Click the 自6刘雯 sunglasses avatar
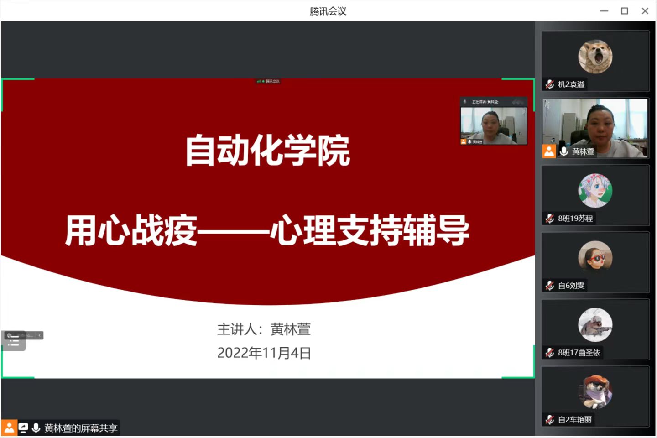657x438 pixels. (x=595, y=258)
